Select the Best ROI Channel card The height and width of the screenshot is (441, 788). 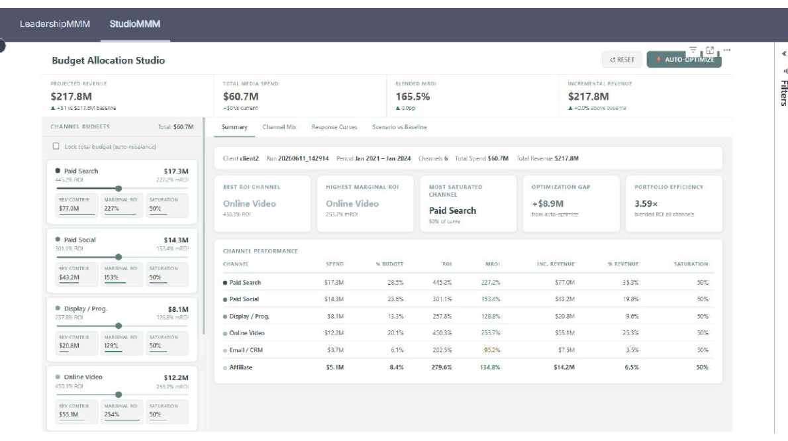tap(262, 203)
